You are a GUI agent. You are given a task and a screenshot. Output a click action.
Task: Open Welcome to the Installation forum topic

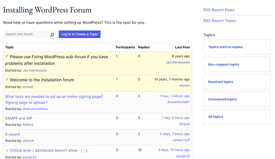tap(42, 80)
